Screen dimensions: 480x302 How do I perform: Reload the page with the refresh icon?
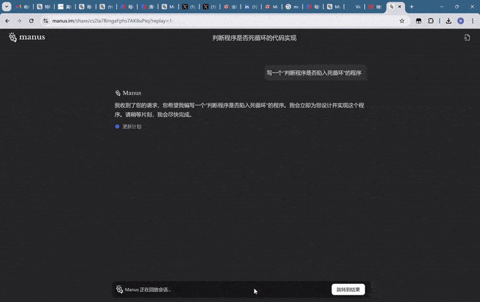tap(31, 21)
